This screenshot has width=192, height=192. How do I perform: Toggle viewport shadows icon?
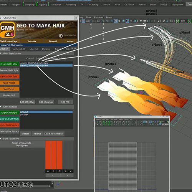coord(135,21)
